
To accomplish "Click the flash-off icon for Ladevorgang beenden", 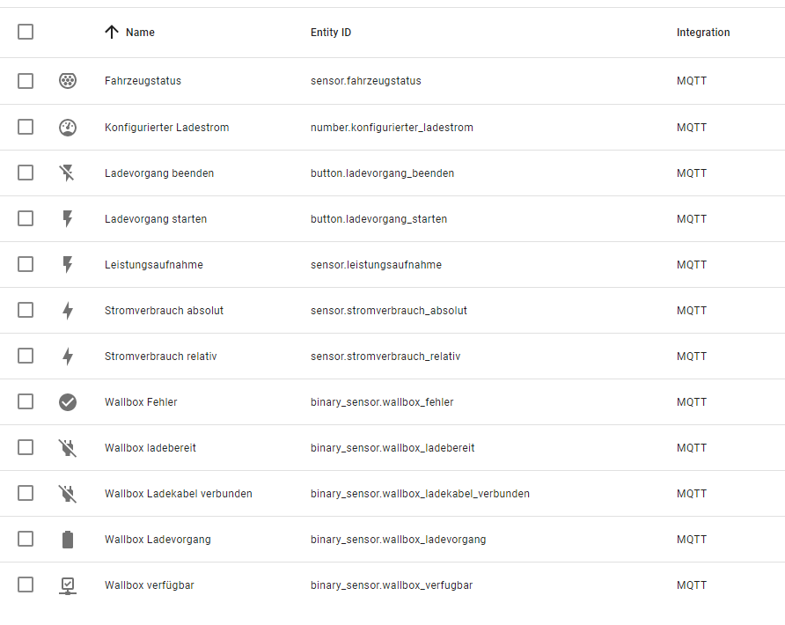I will tap(70, 173).
